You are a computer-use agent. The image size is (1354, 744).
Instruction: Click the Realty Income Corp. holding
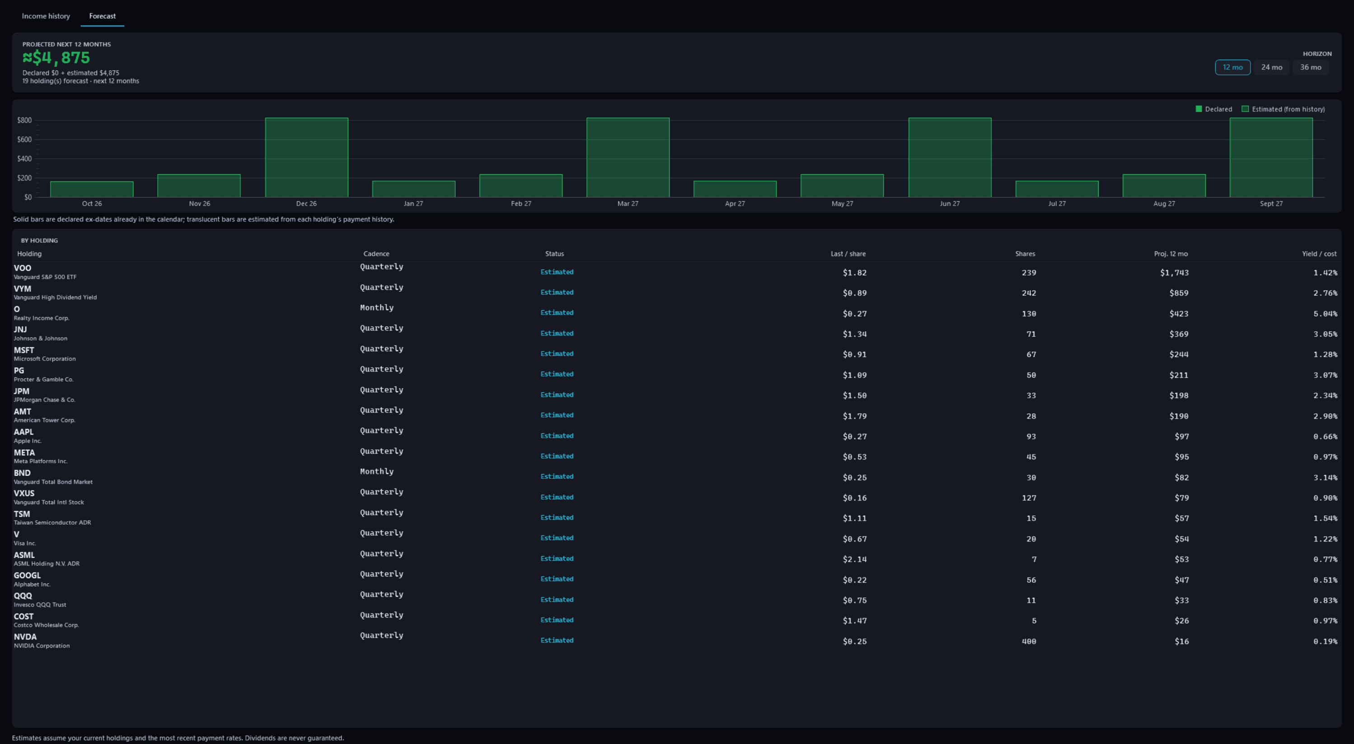pos(42,318)
